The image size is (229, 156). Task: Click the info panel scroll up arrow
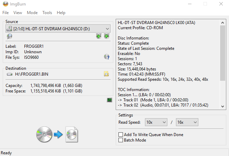[222, 23]
